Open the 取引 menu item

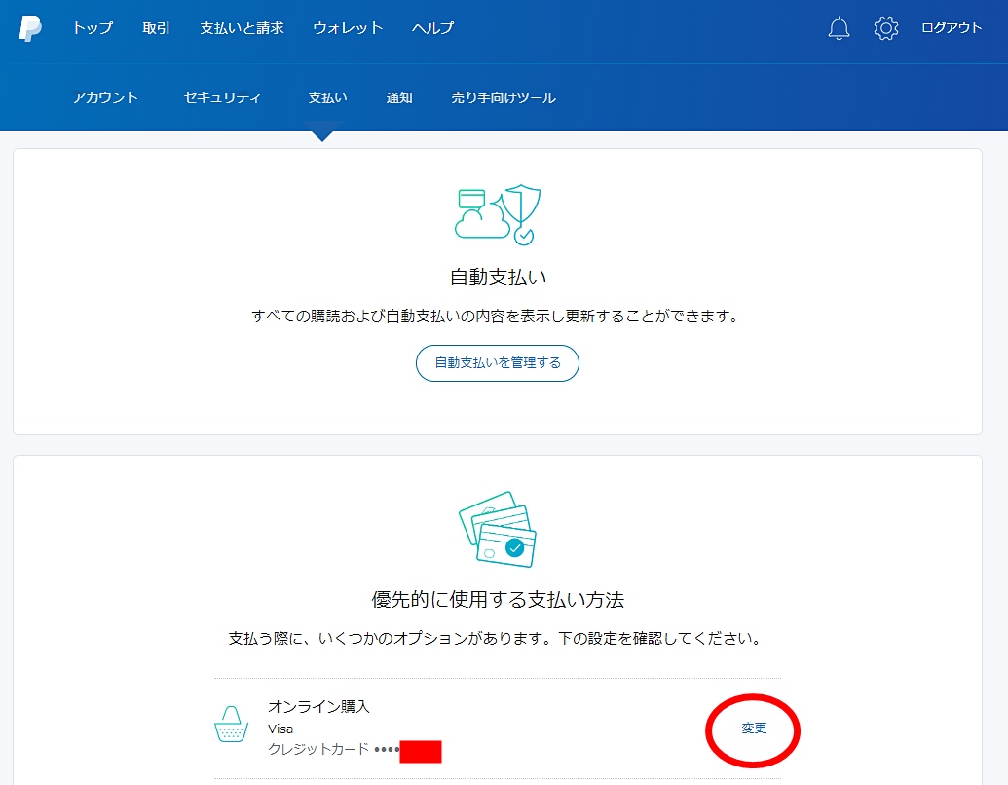156,28
